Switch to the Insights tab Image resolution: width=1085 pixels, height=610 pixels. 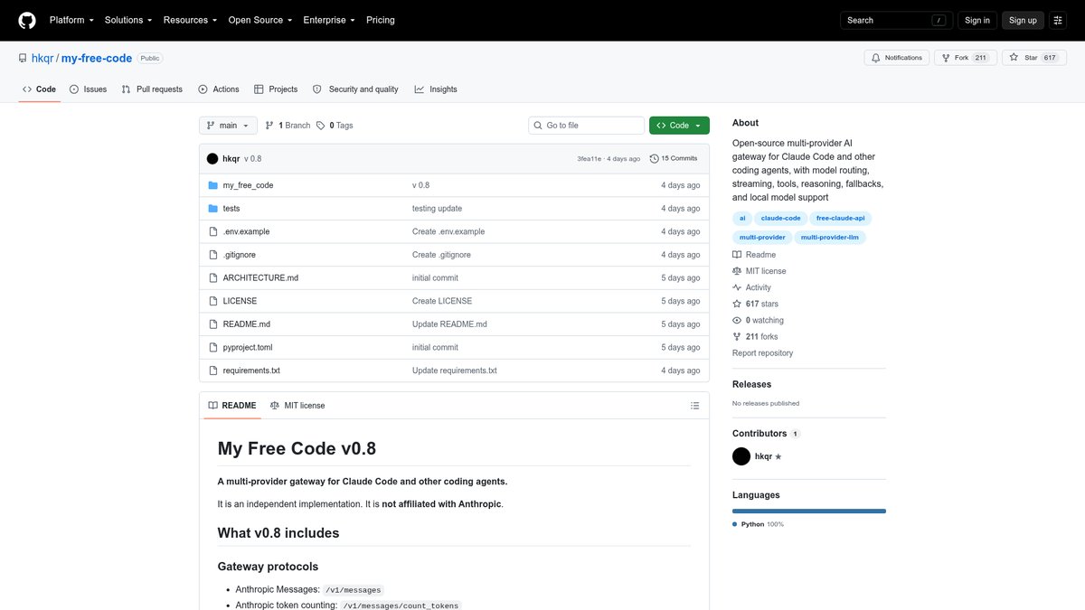pyautogui.click(x=436, y=89)
